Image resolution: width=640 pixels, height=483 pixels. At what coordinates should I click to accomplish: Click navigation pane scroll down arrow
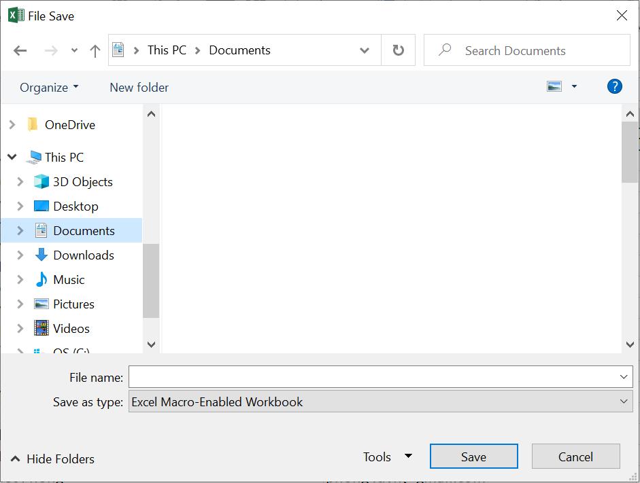click(151, 345)
